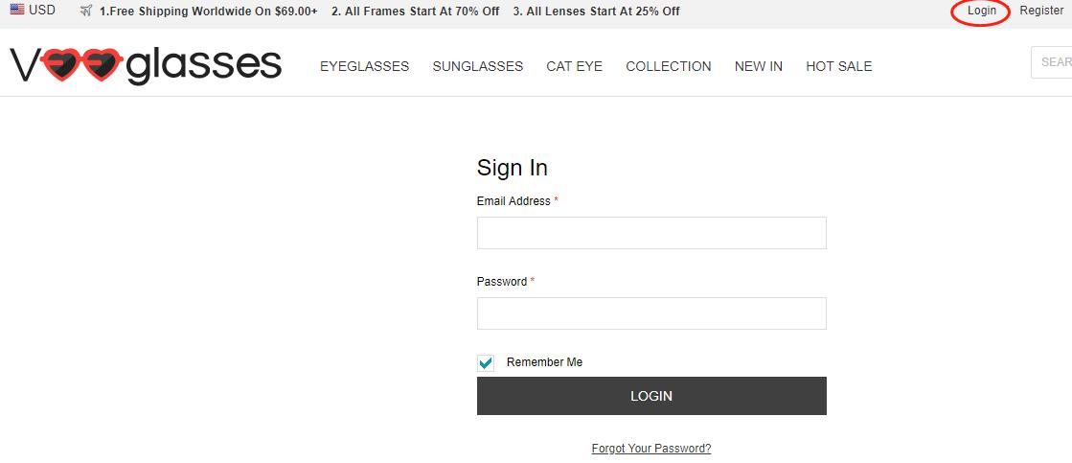Image resolution: width=1072 pixels, height=463 pixels.
Task: Click the Free Shipping Worldwide promo text
Action: click(x=209, y=12)
